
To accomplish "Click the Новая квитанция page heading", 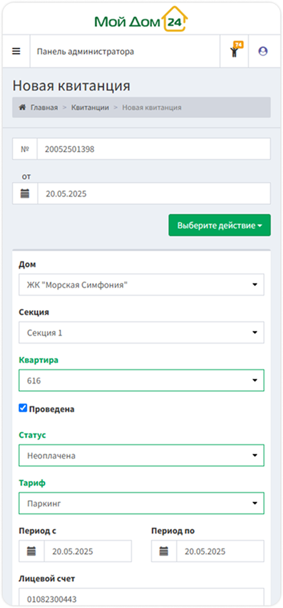I will (71, 85).
